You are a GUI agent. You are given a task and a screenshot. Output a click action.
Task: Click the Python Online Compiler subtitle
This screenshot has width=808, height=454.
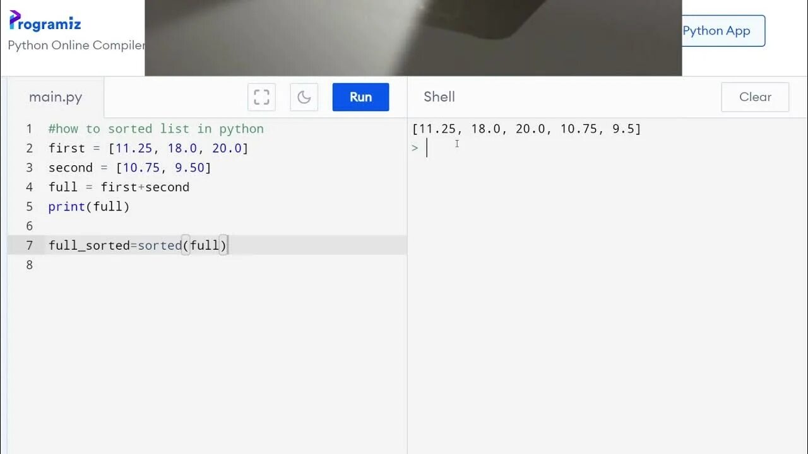(x=76, y=45)
